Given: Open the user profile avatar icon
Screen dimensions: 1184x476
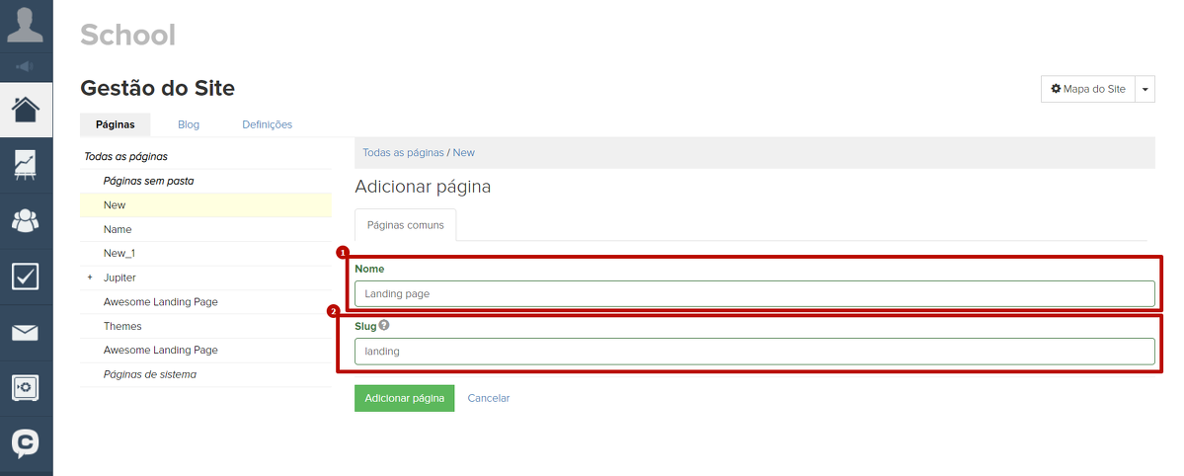Looking at the screenshot, I should point(26,24).
